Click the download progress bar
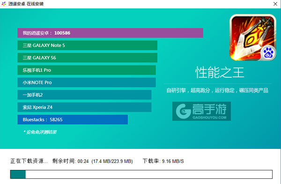The image size is (281, 184). tap(141, 174)
